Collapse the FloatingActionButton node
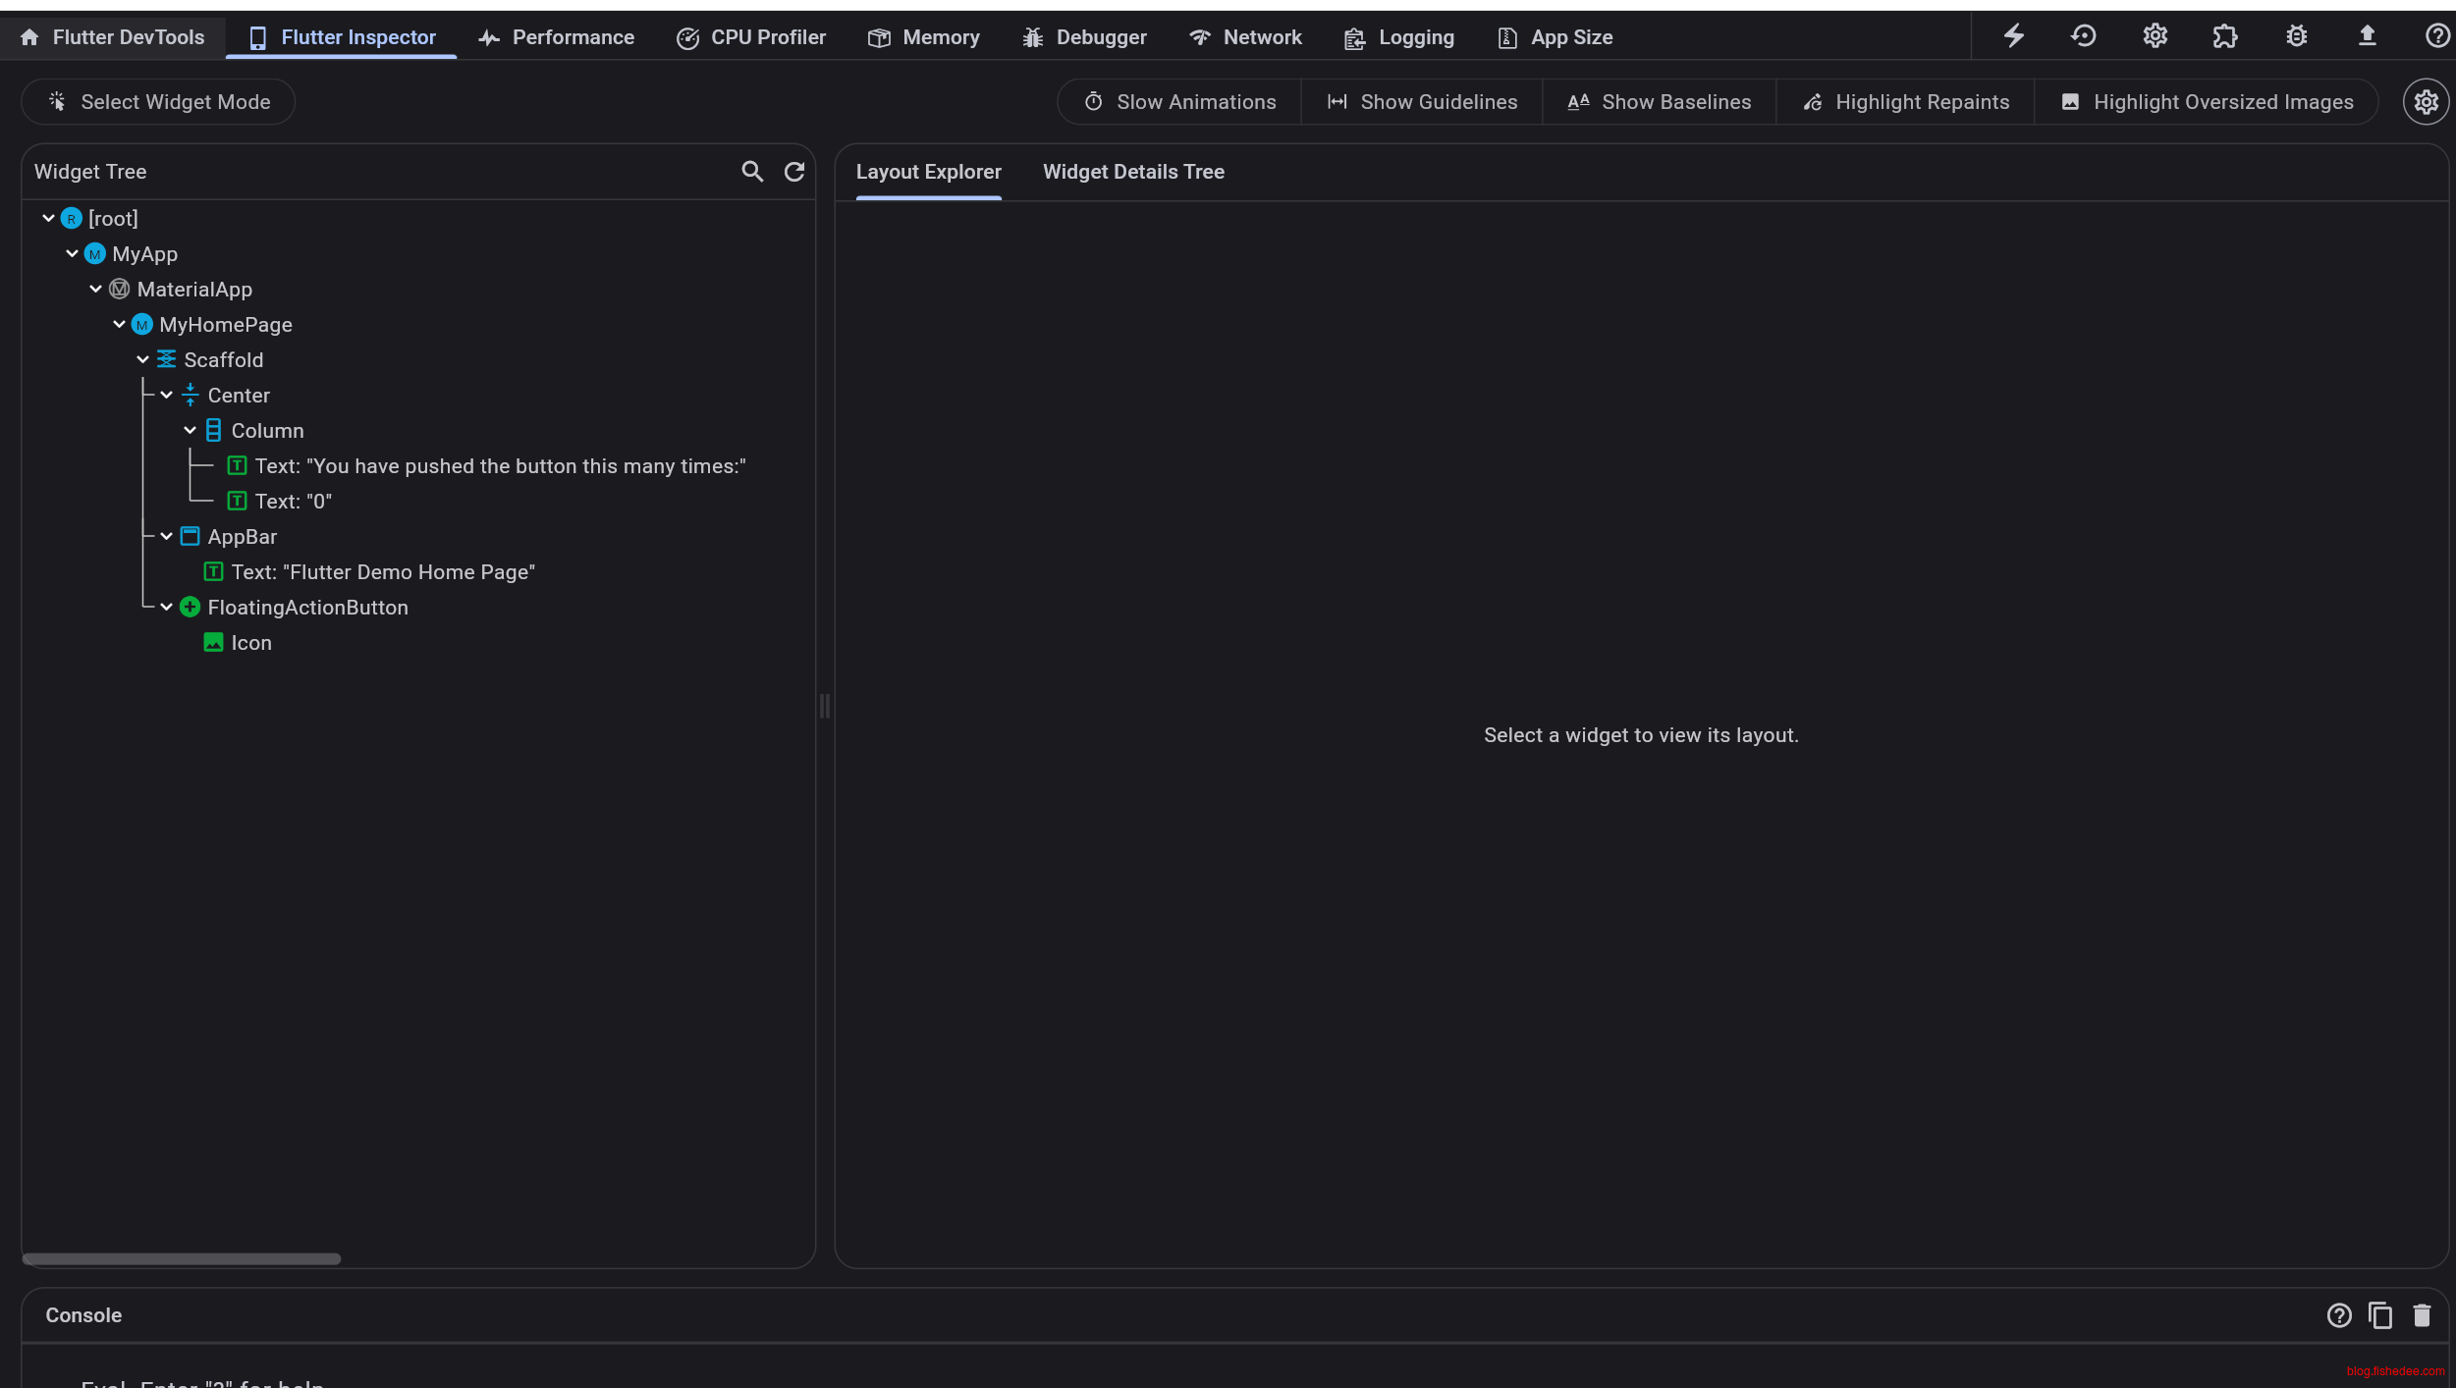This screenshot has height=1388, width=2456. 167,608
